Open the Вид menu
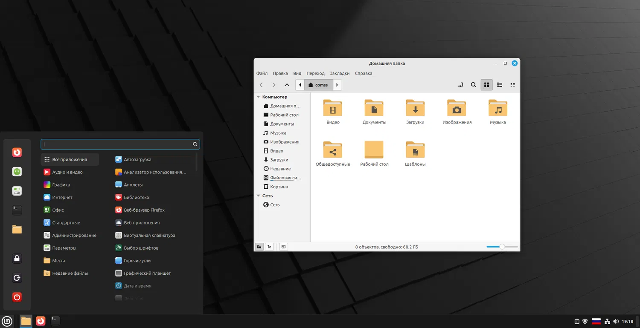 pos(297,73)
